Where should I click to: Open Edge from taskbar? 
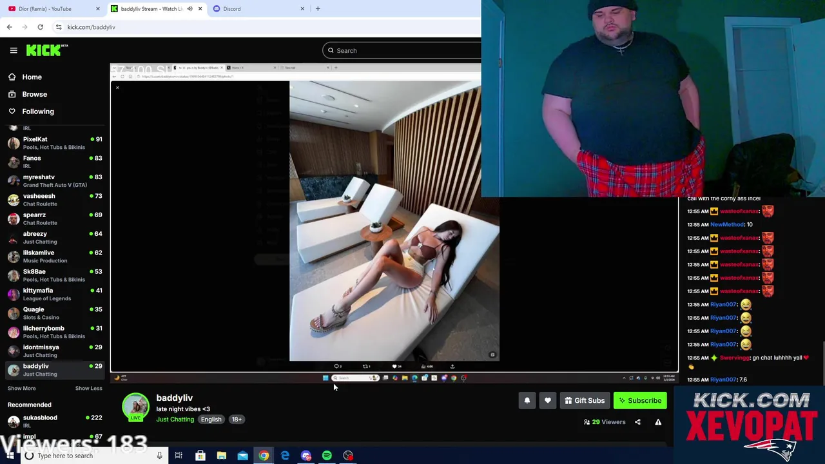[285, 456]
